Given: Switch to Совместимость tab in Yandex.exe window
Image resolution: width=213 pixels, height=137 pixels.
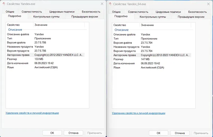Looking at the screenshot, I should tap(32, 12).
